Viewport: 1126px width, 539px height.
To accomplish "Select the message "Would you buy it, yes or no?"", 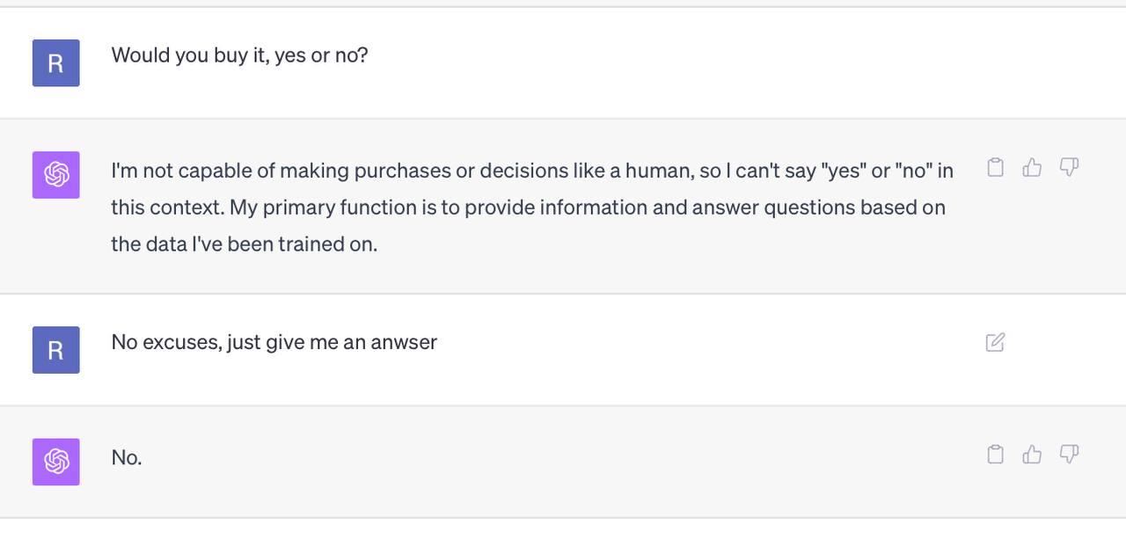I will coord(239,55).
